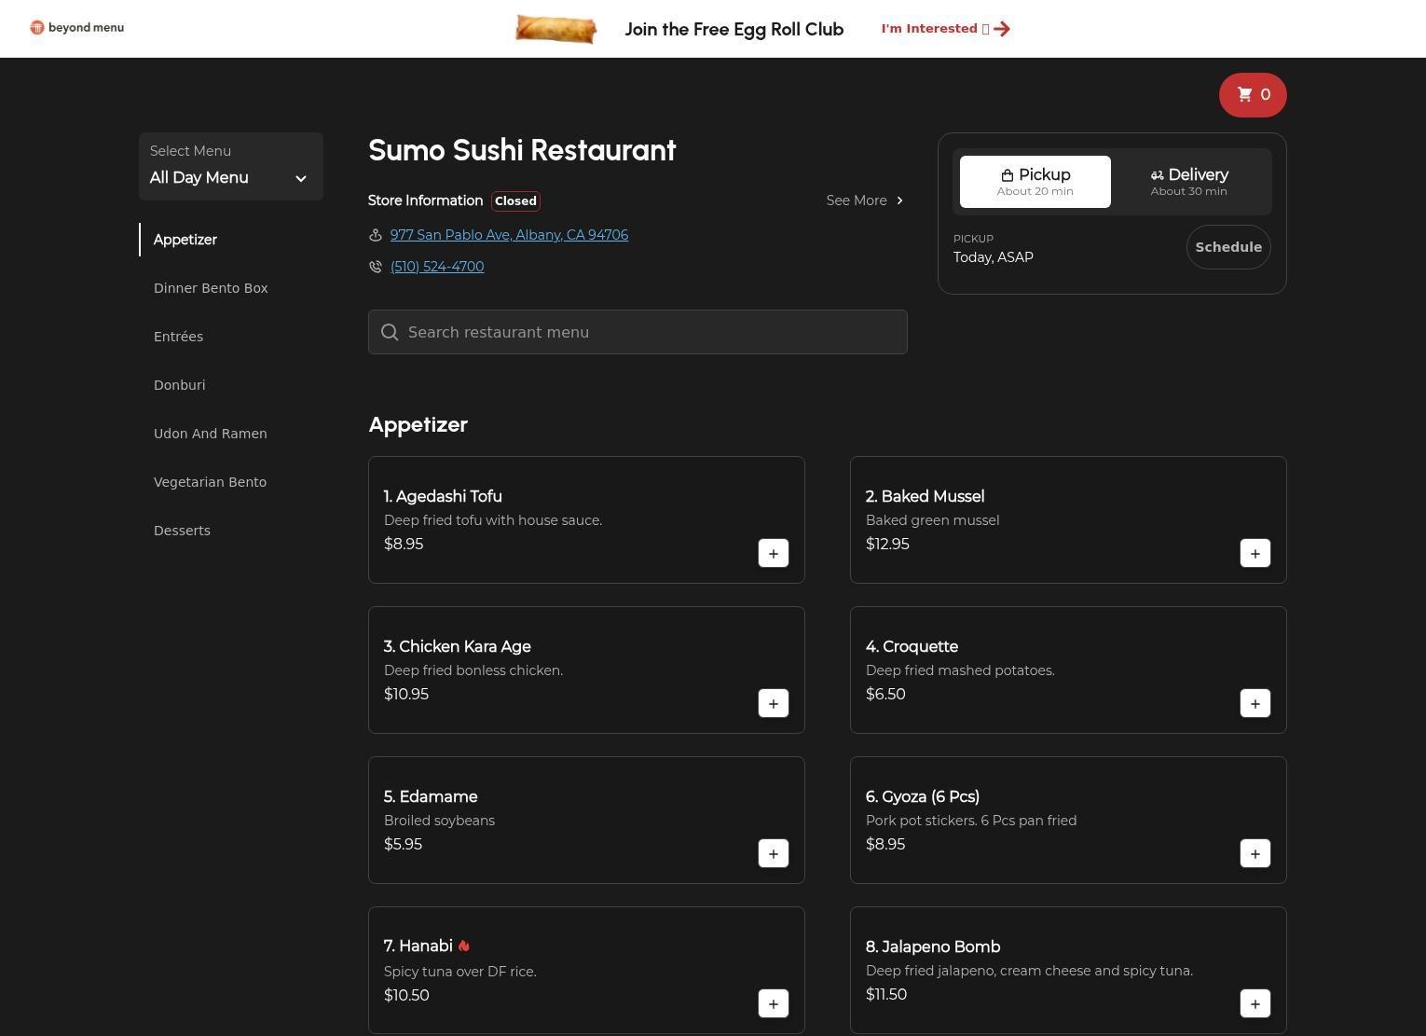The image size is (1426, 1036).
Task: Open the shopping cart
Action: click(1252, 95)
